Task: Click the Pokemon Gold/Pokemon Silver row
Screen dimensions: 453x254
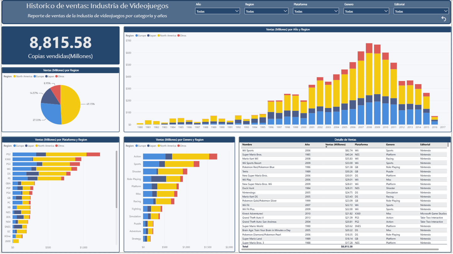Action: (344, 201)
